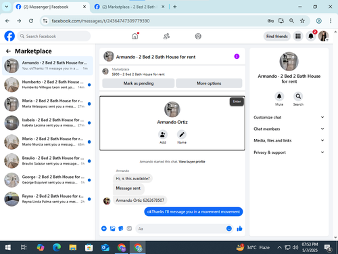Click the More options button
The height and width of the screenshot is (254, 338).
(x=209, y=83)
